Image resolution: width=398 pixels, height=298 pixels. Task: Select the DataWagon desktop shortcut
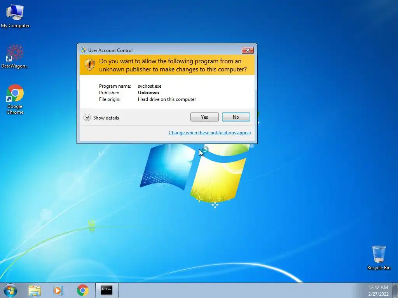(15, 56)
